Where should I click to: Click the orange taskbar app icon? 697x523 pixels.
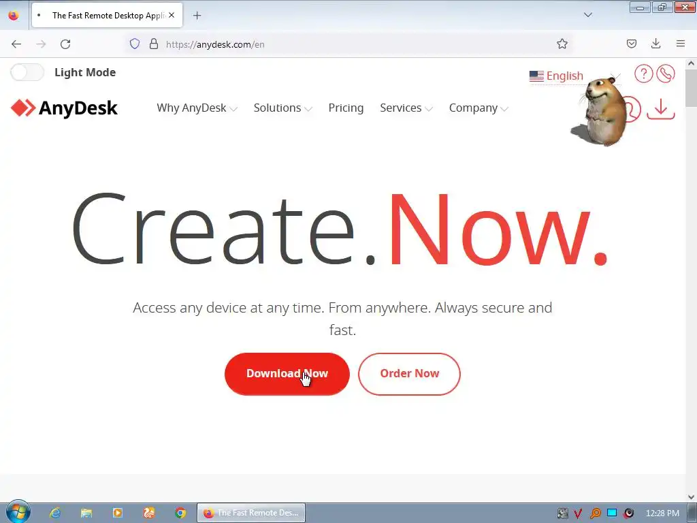pos(149,513)
